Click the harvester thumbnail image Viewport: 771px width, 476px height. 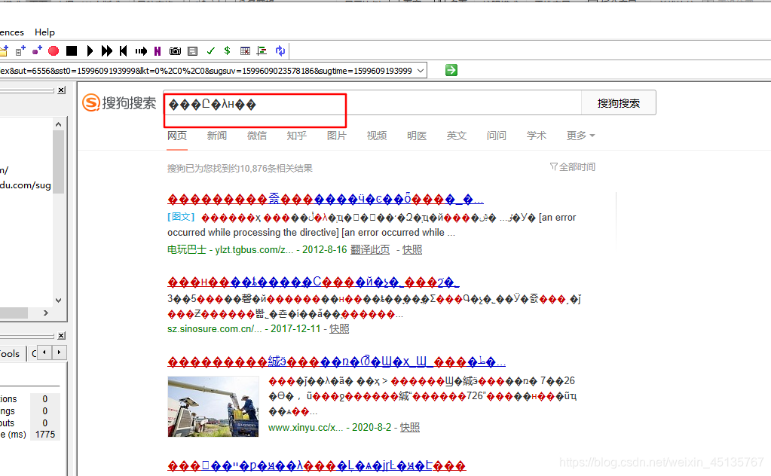(213, 406)
